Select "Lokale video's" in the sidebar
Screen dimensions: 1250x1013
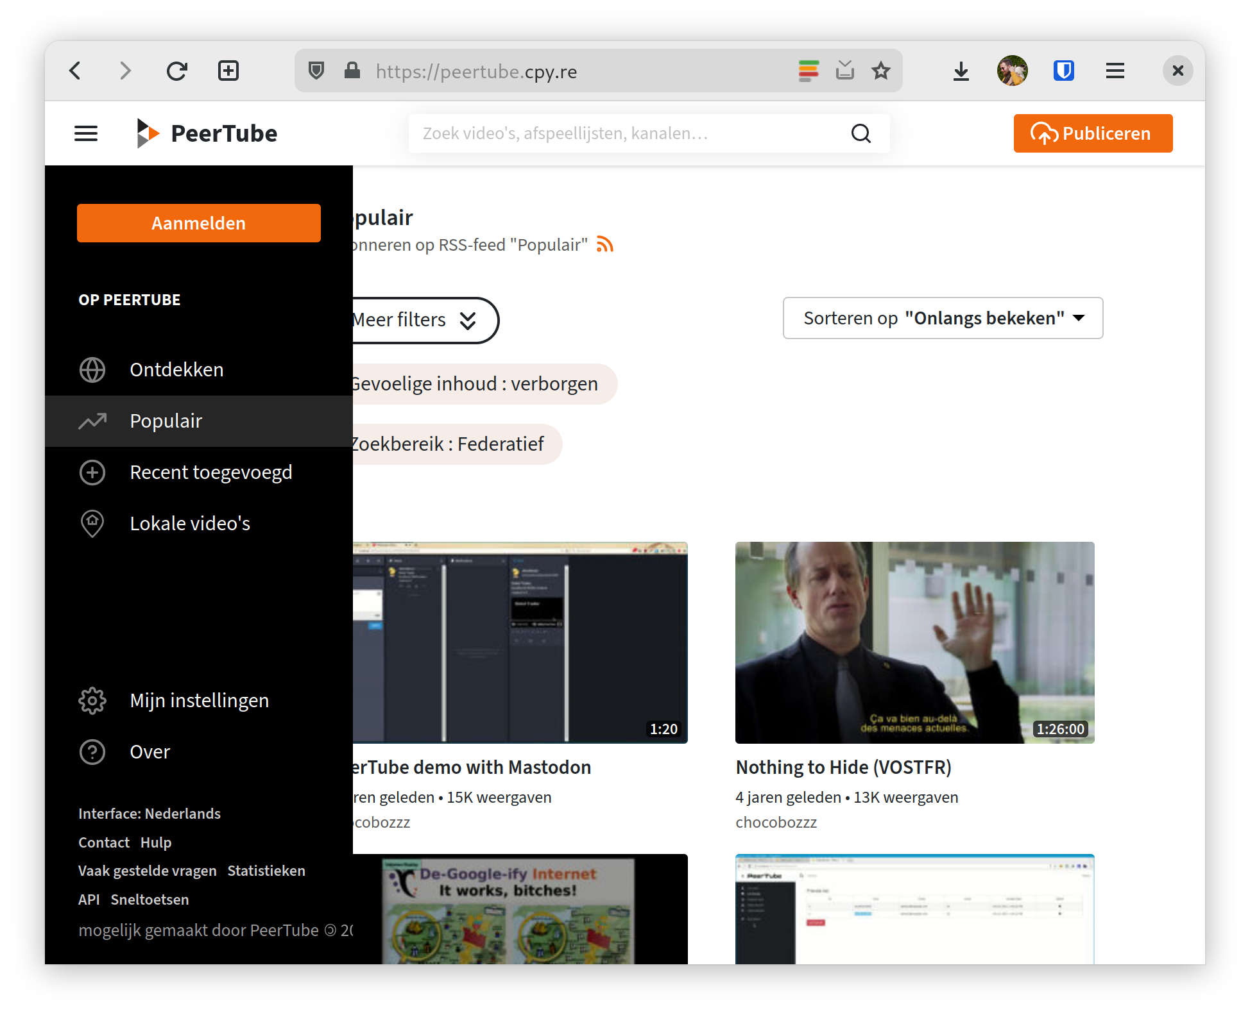(x=190, y=523)
